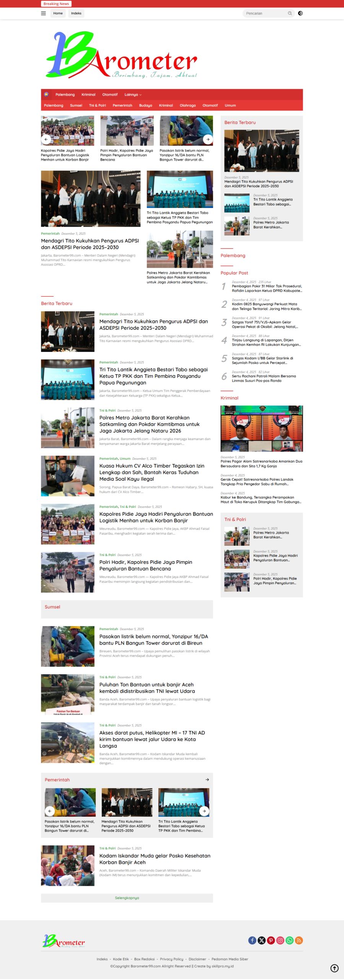The width and height of the screenshot is (344, 979).
Task: Open the Polres Pagar Alam Kriminal thumbnail
Action: 261,428
